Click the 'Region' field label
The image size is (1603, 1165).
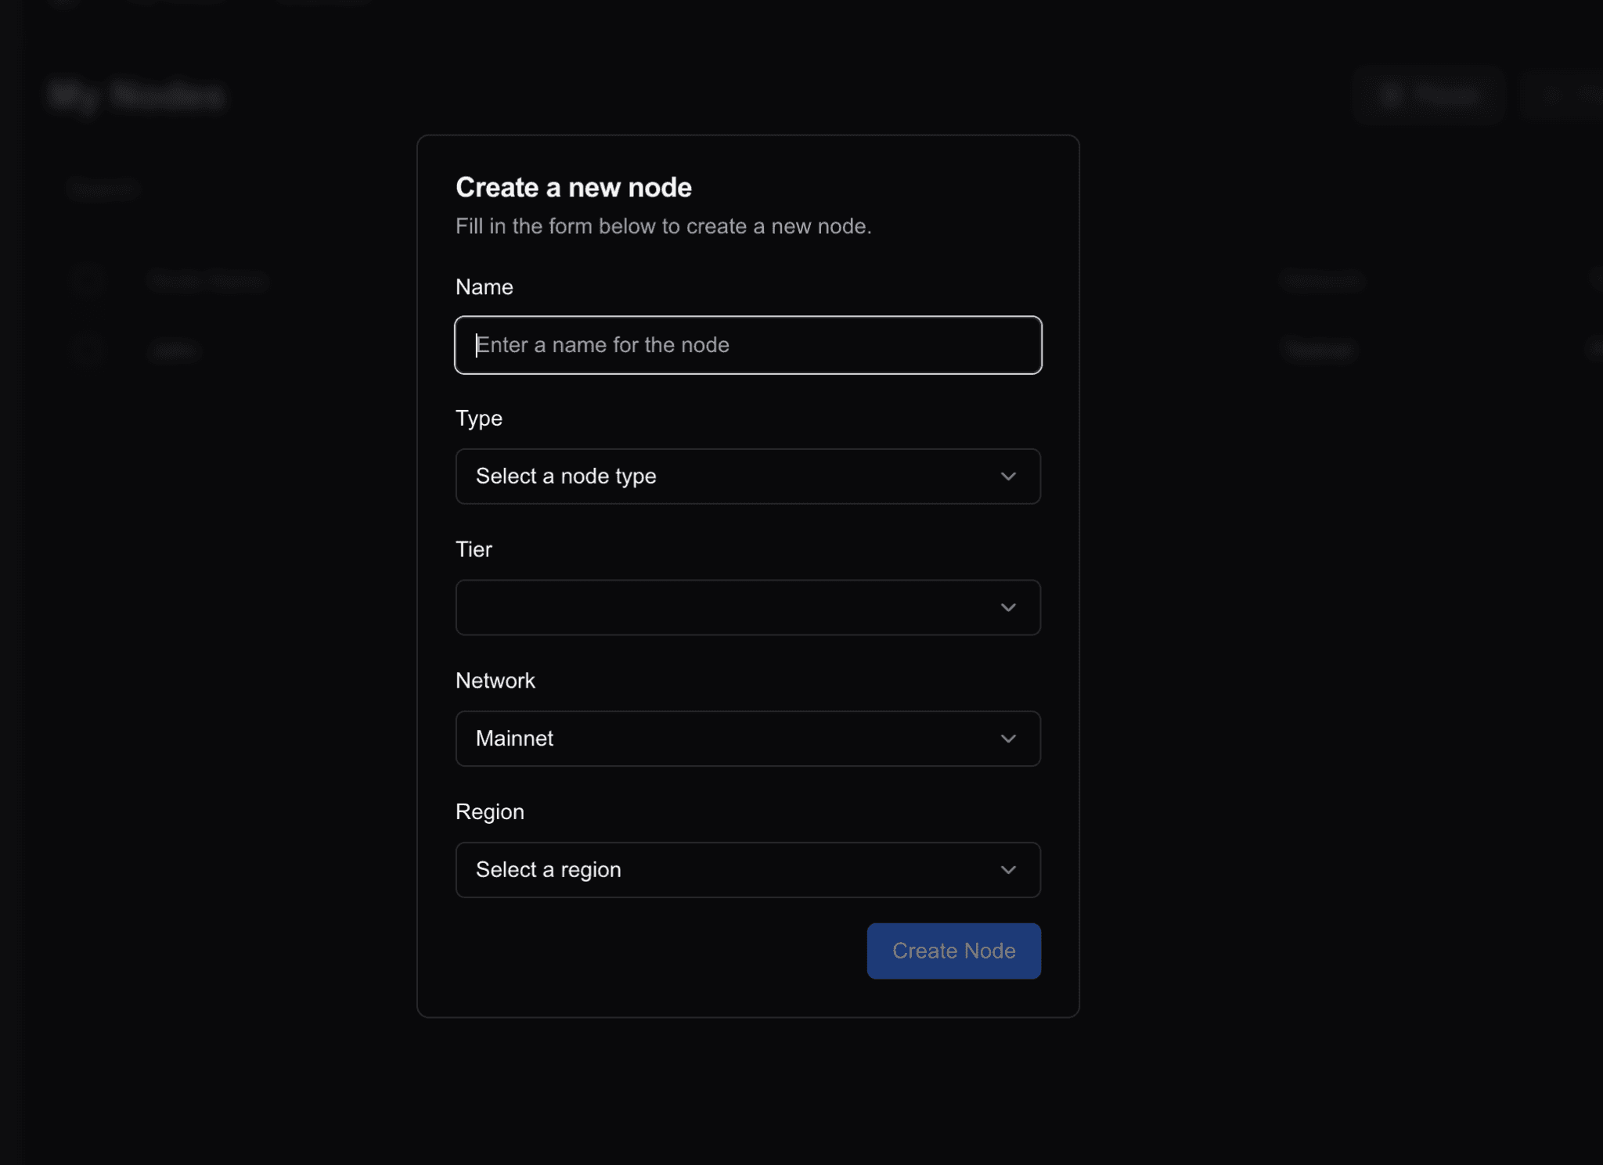pyautogui.click(x=489, y=812)
